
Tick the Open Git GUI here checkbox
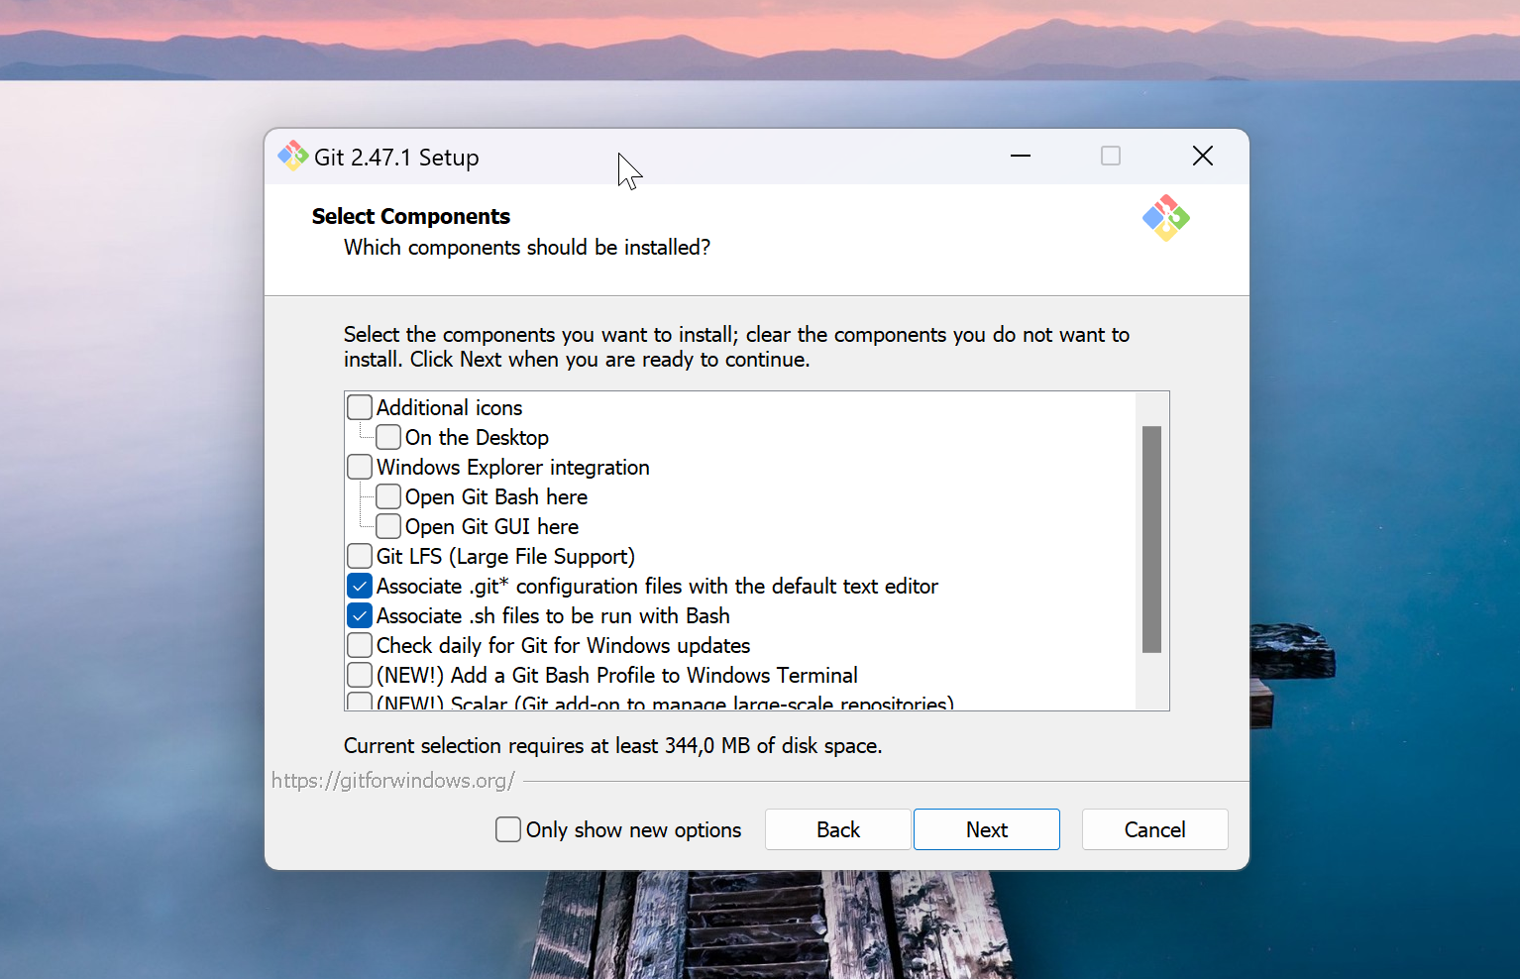388,526
